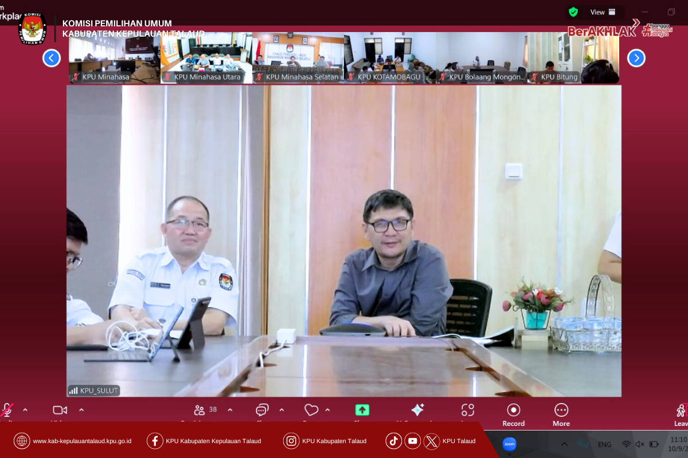Image resolution: width=688 pixels, height=458 pixels.
Task: Open the AI Companion sparkle icon
Action: coord(417,410)
